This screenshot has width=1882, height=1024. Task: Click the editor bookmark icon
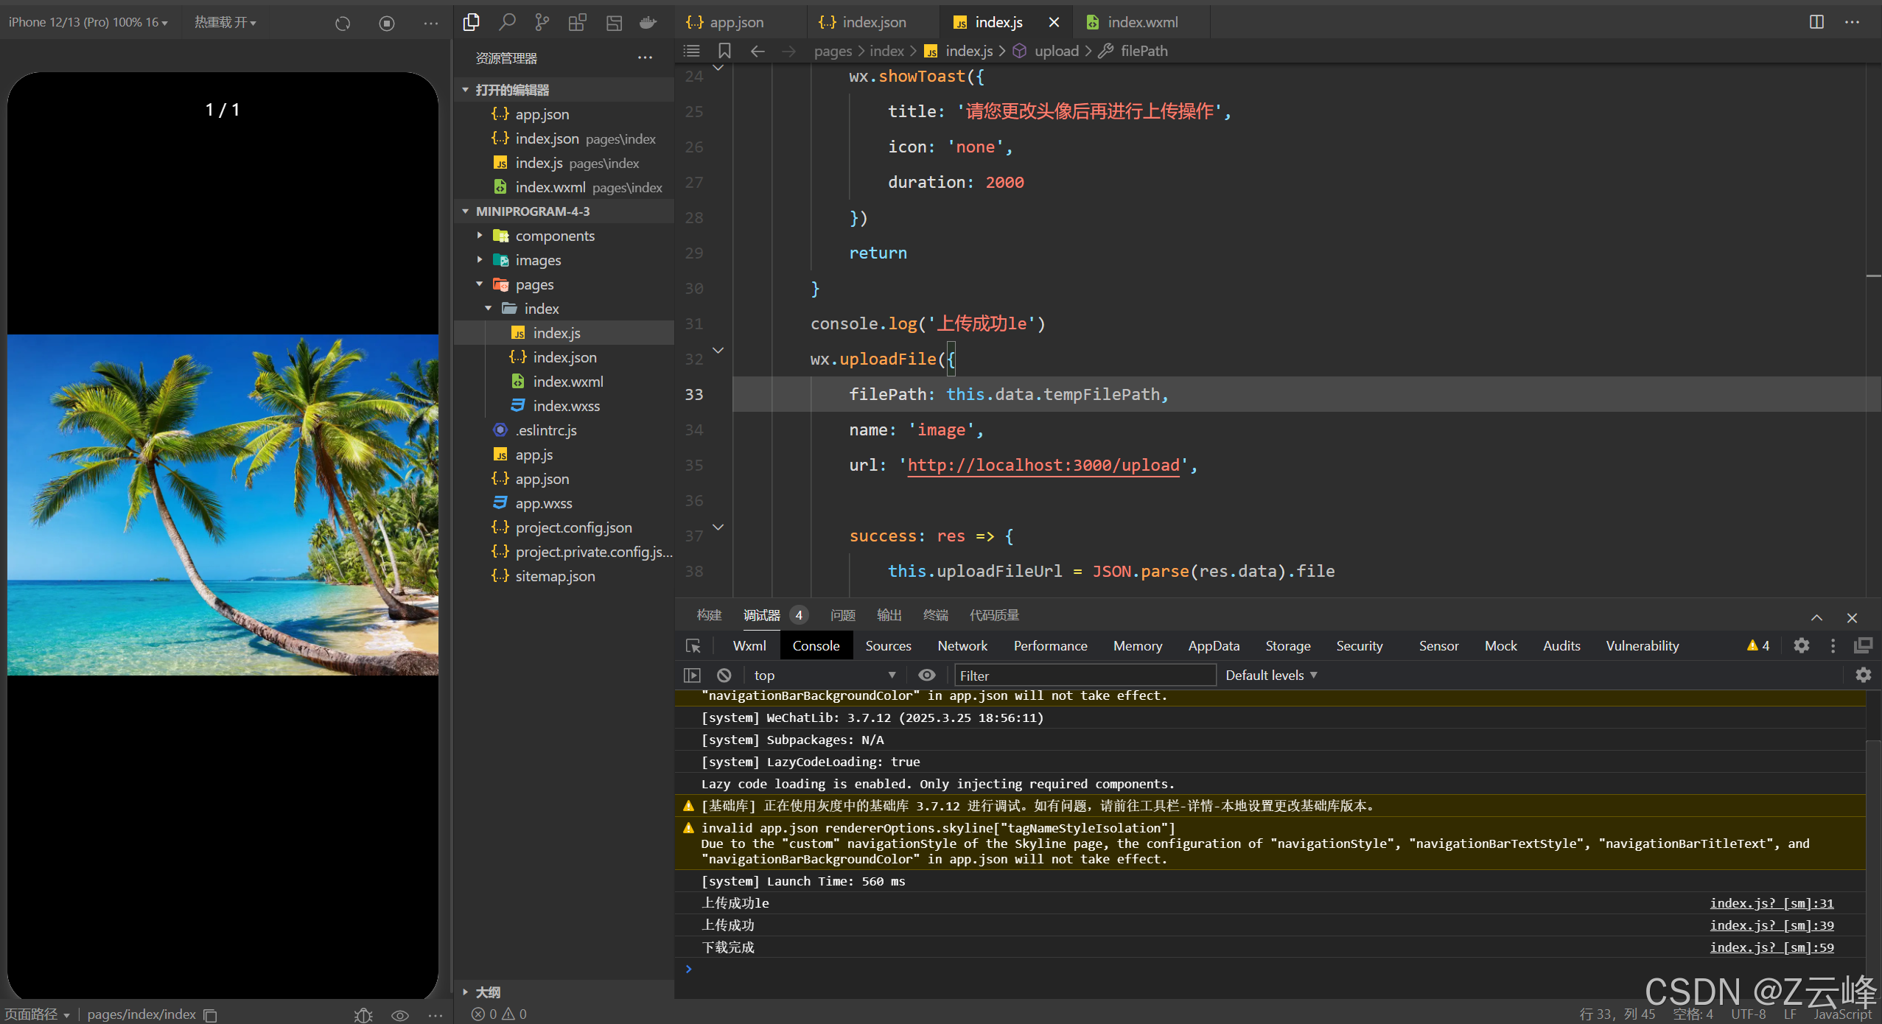point(724,51)
